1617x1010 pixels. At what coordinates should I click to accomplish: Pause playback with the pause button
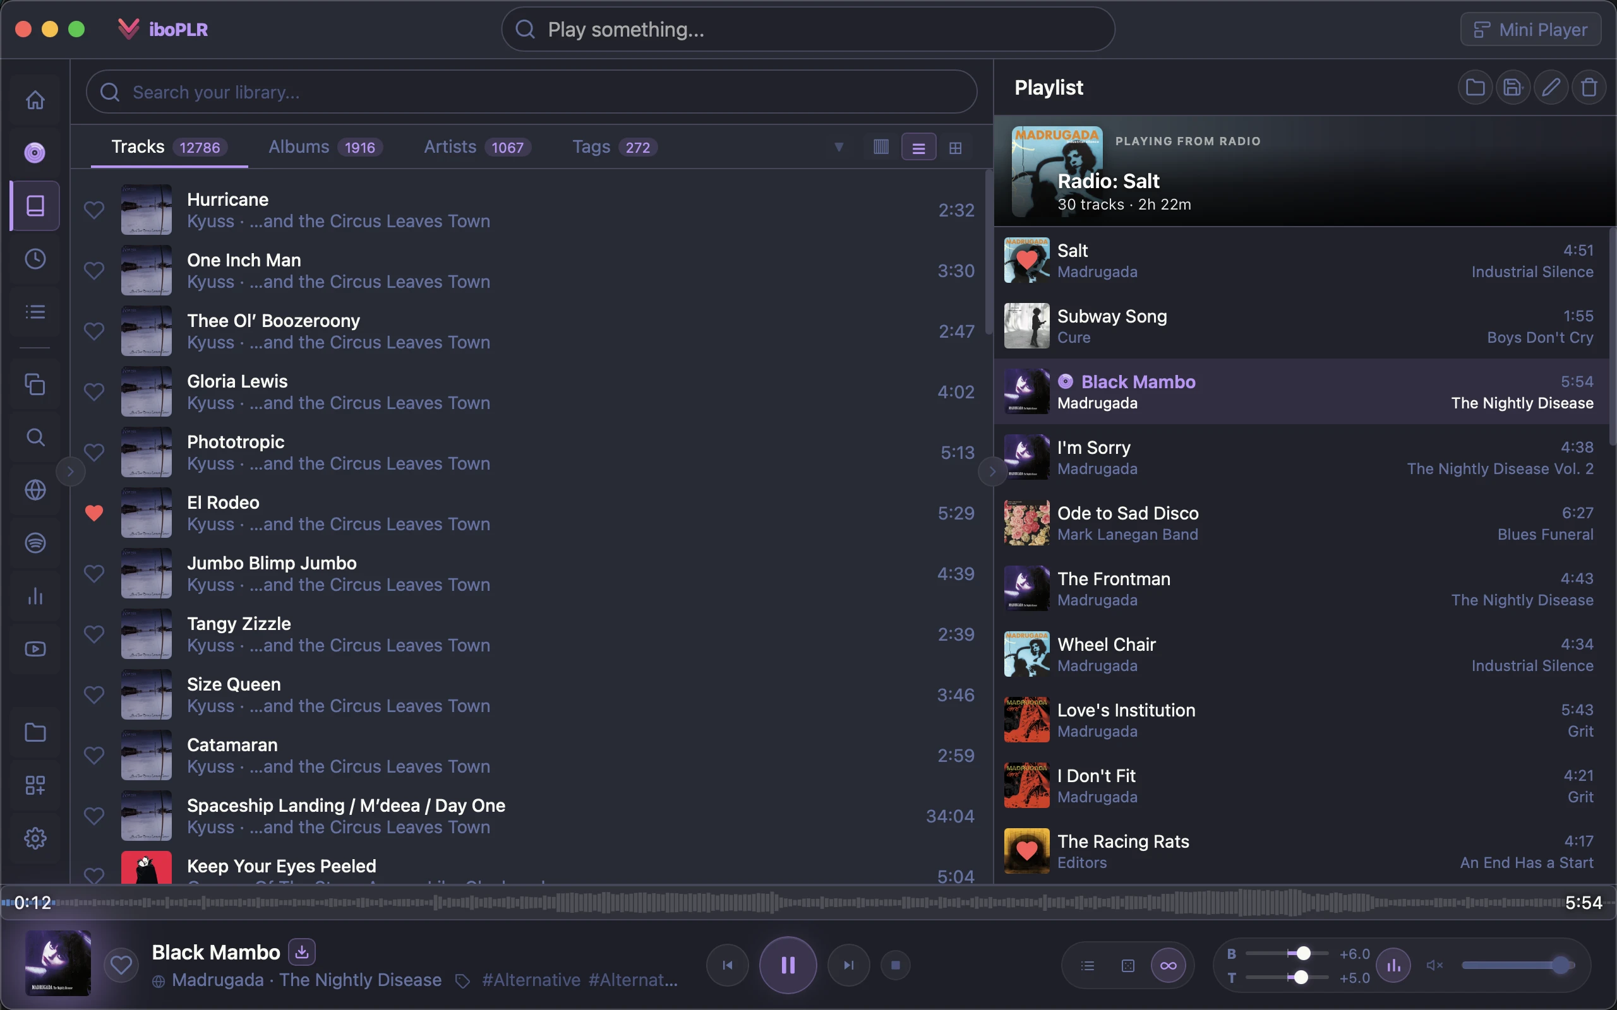[788, 965]
